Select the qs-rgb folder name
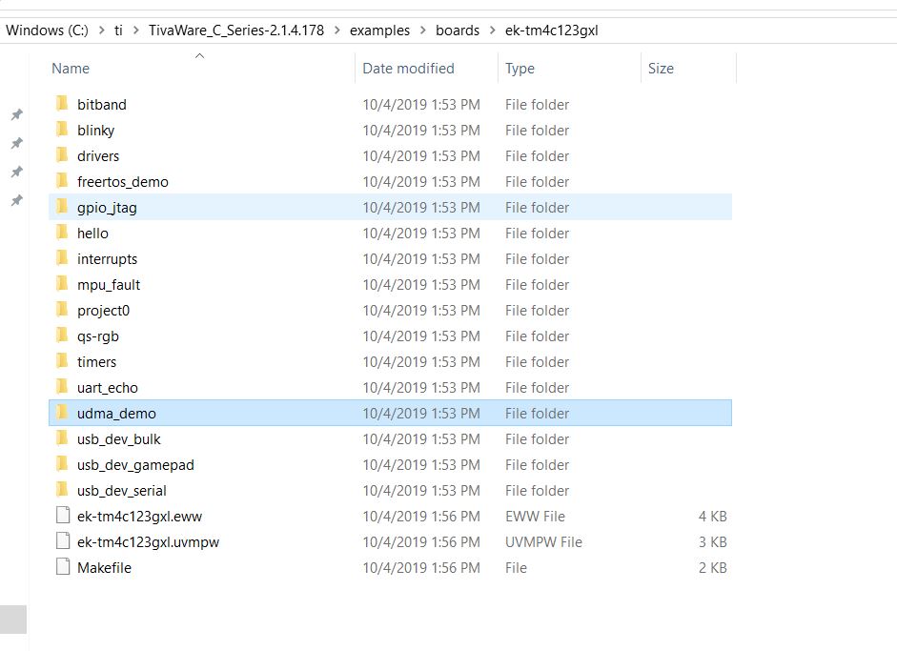The width and height of the screenshot is (897, 651). [x=98, y=336]
